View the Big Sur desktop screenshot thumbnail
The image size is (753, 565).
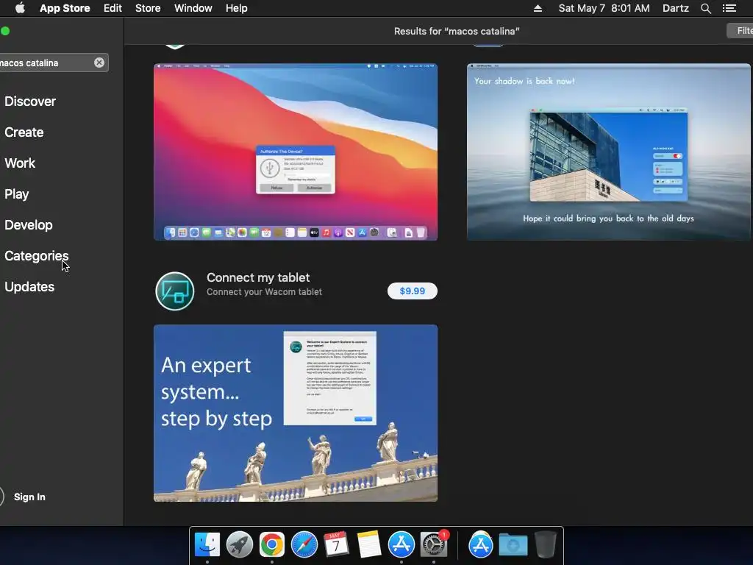296,152
